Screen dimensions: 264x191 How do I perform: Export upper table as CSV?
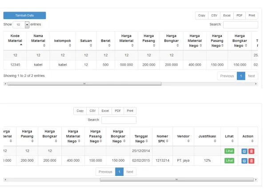[214, 15]
